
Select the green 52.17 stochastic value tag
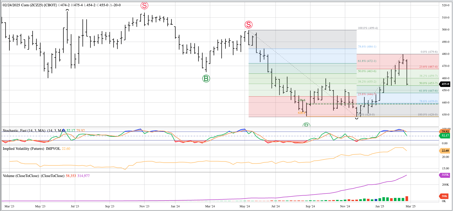[445, 135]
